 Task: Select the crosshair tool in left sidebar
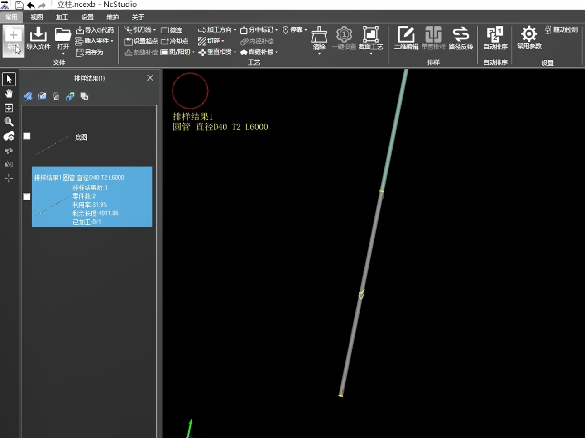coord(9,178)
